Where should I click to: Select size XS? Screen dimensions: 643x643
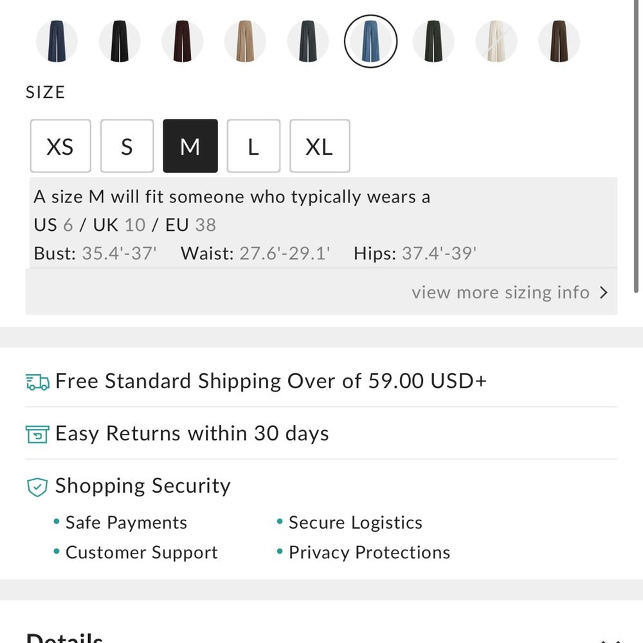tap(60, 147)
